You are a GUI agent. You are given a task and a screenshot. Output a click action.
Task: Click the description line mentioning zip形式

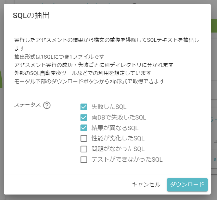(89, 82)
